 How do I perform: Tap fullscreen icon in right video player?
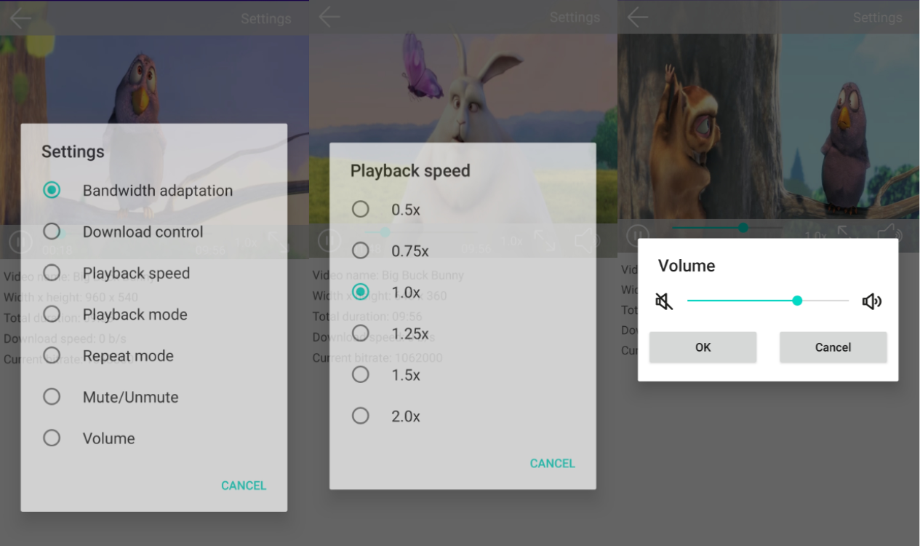point(847,233)
